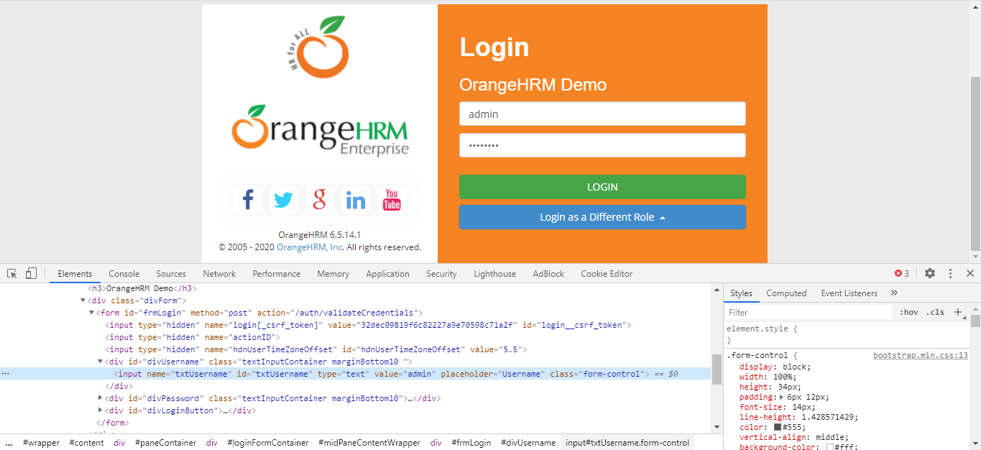Viewport: 981px width, 450px height.
Task: Click the error counter showing 3 errors
Action: (x=903, y=273)
